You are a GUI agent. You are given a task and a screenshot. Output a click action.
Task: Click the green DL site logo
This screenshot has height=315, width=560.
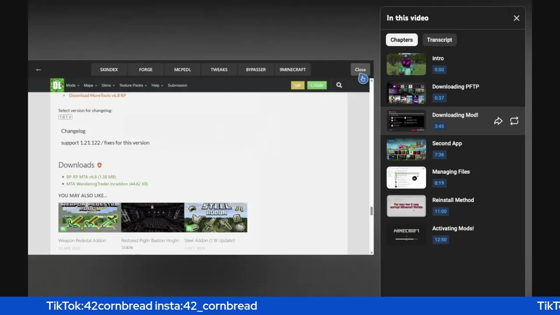point(57,85)
